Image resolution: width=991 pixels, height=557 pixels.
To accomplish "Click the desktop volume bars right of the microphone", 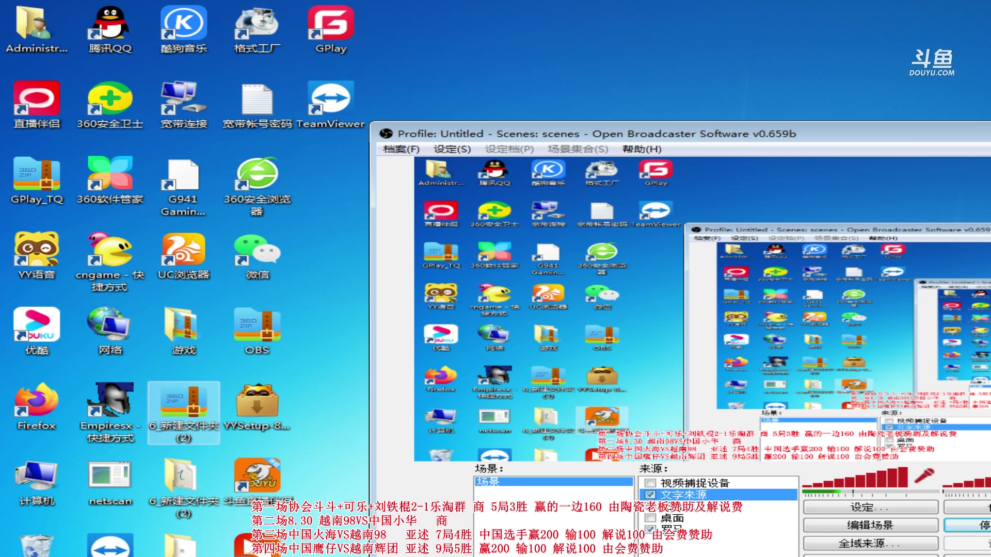I will [966, 481].
